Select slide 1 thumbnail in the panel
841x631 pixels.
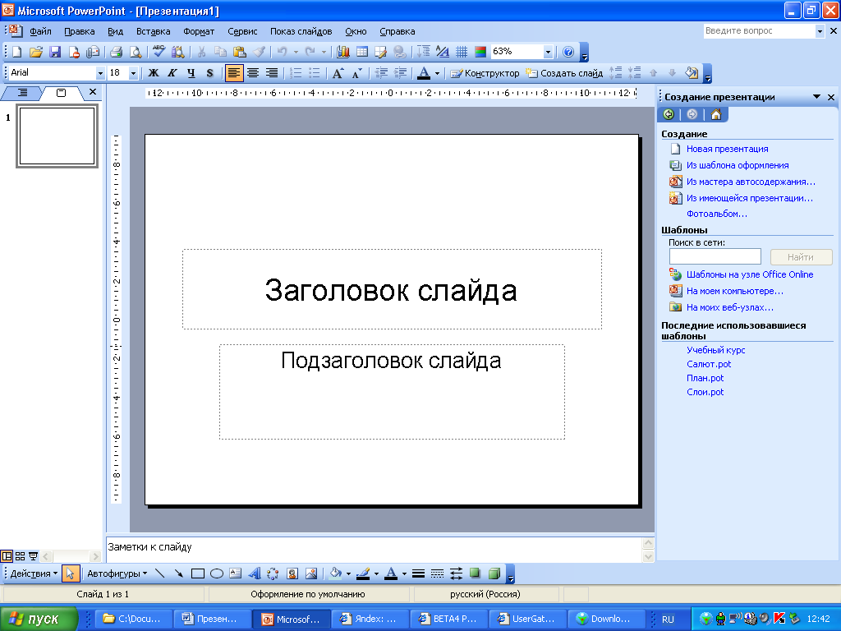click(57, 136)
